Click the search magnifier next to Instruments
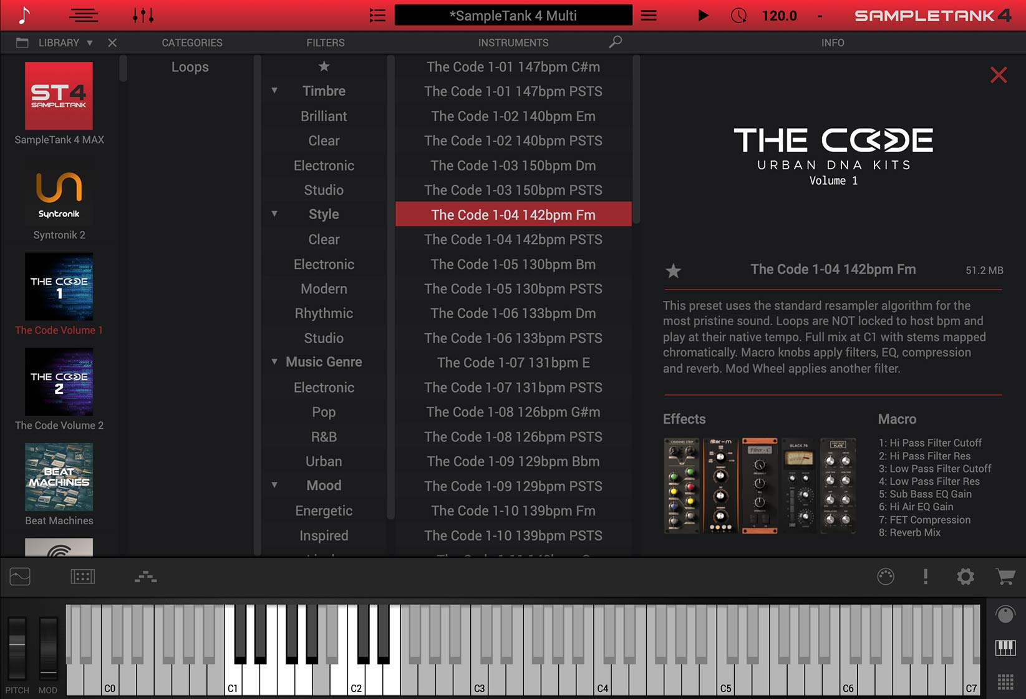Screen dimensions: 1026x699 click(x=615, y=42)
